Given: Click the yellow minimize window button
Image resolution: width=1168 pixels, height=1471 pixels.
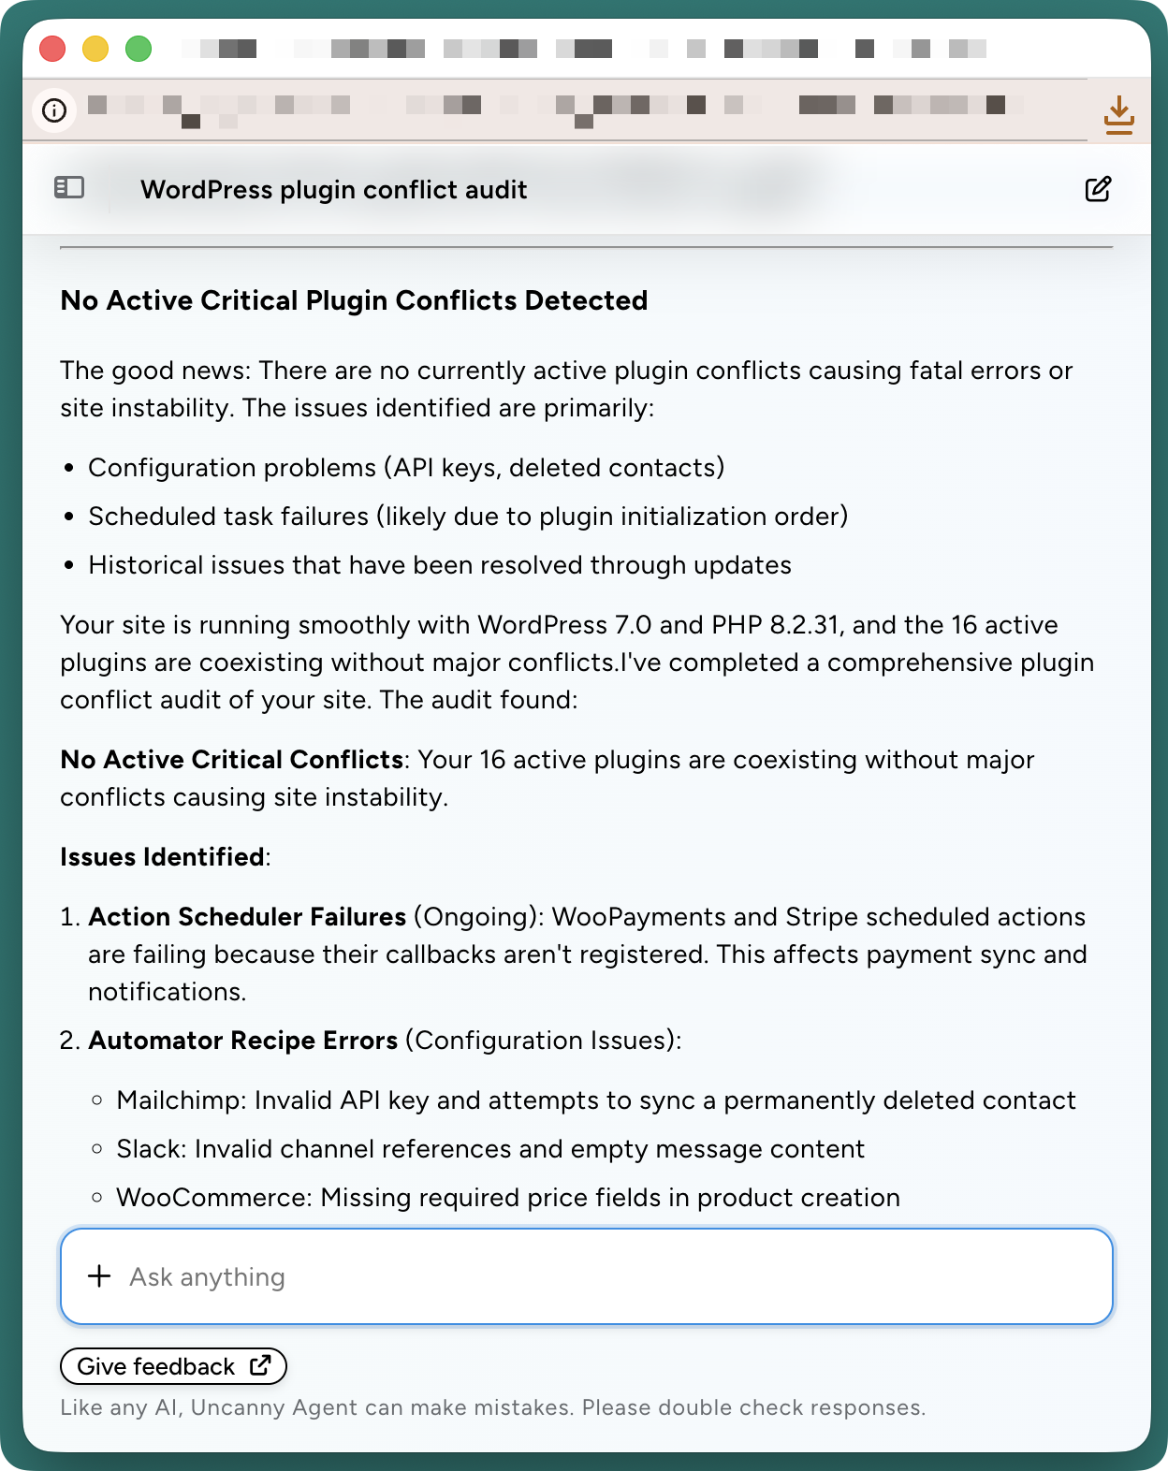Looking at the screenshot, I should (x=95, y=48).
